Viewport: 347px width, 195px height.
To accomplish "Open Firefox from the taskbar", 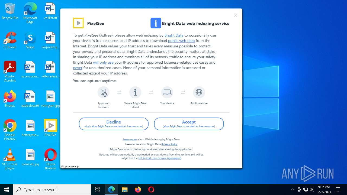I will pyautogui.click(x=138, y=190).
